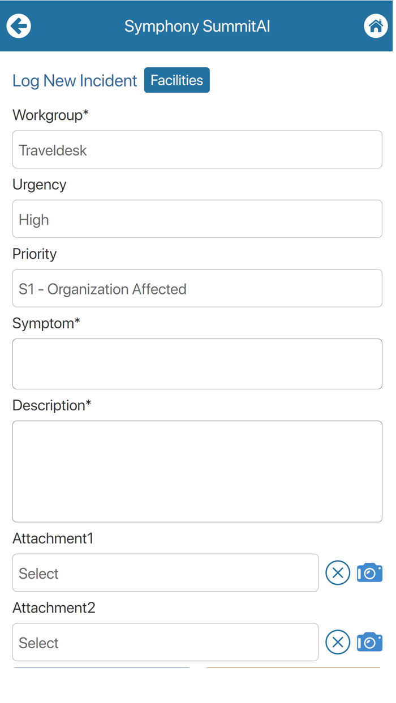Click the Log New Incident heading

coord(74,81)
